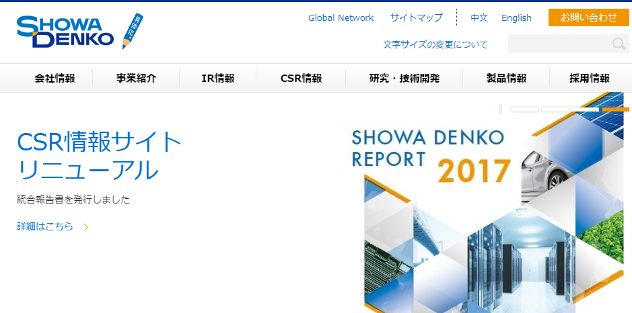Open the サイトマップ link

[x=417, y=17]
